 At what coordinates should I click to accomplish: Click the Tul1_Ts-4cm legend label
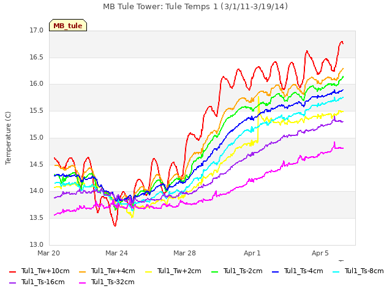click(x=304, y=271)
